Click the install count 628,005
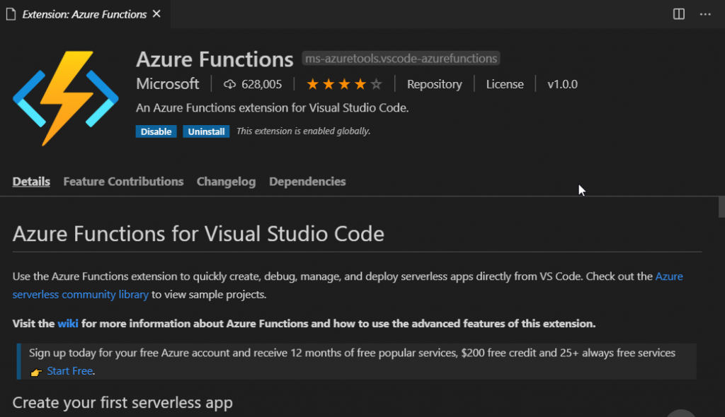Viewport: 725px width, 417px height. (x=261, y=84)
